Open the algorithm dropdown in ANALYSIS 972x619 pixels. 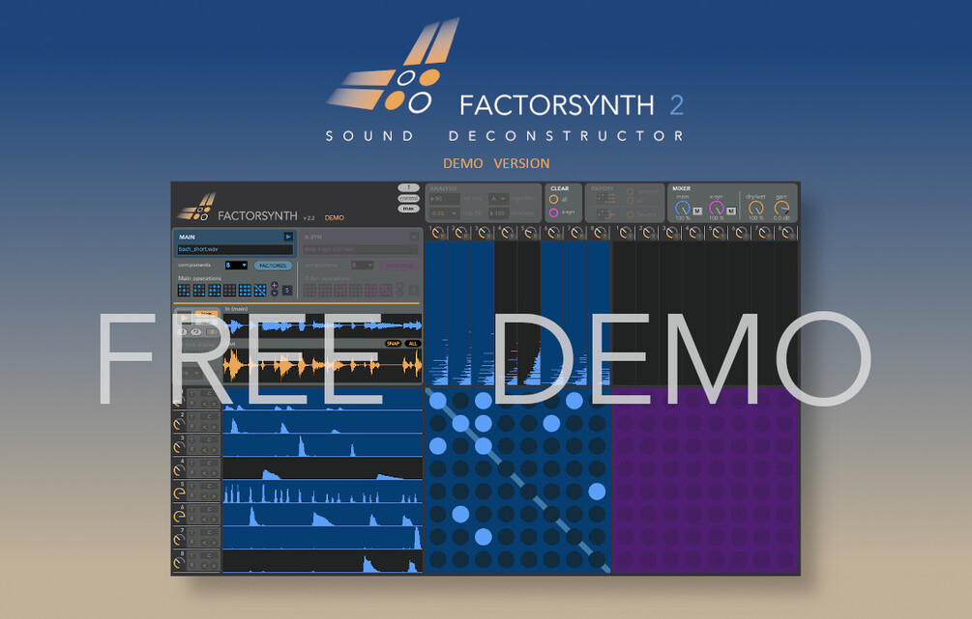498,199
